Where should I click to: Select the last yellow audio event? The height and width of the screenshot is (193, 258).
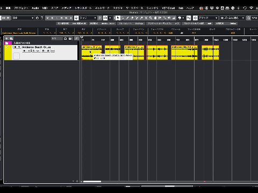[x=210, y=53]
